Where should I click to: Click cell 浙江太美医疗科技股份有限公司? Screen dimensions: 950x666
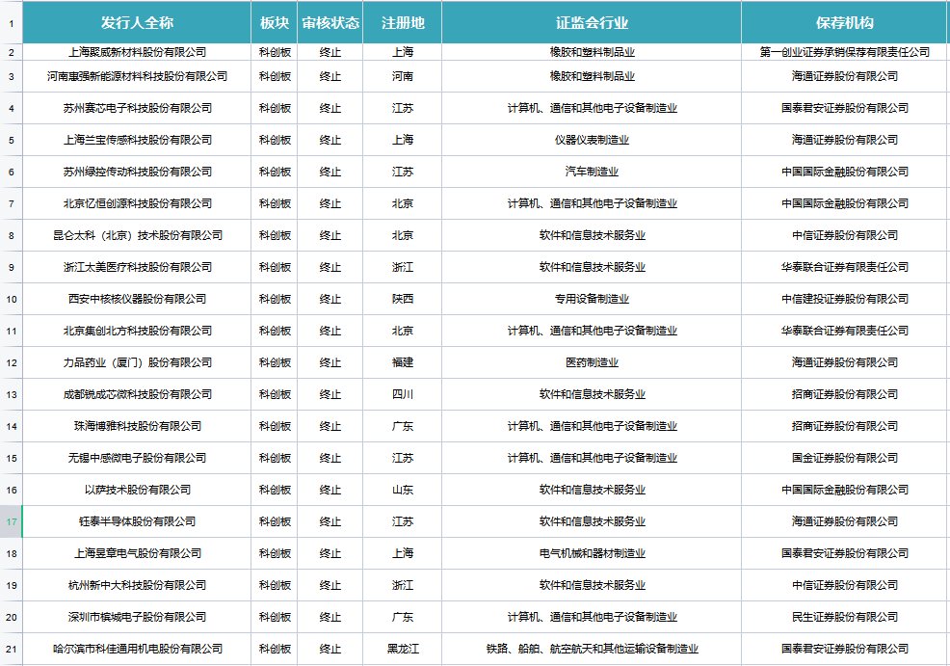137,267
